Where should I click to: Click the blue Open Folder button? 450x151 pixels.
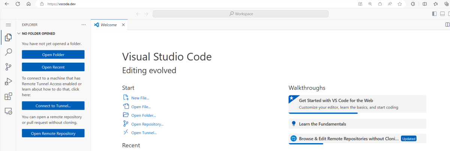click(x=53, y=54)
